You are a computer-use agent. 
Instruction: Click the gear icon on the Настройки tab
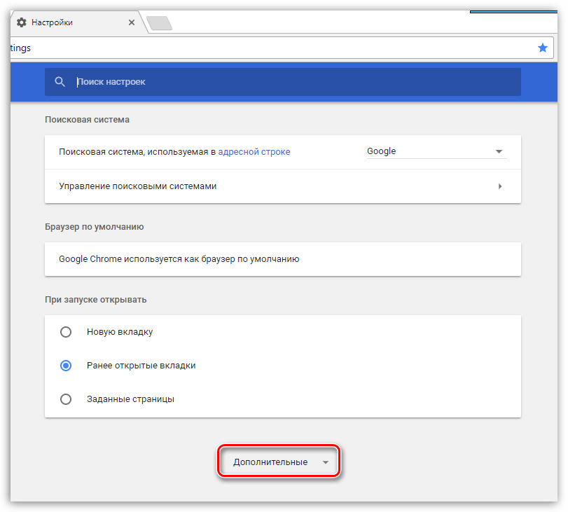click(22, 22)
